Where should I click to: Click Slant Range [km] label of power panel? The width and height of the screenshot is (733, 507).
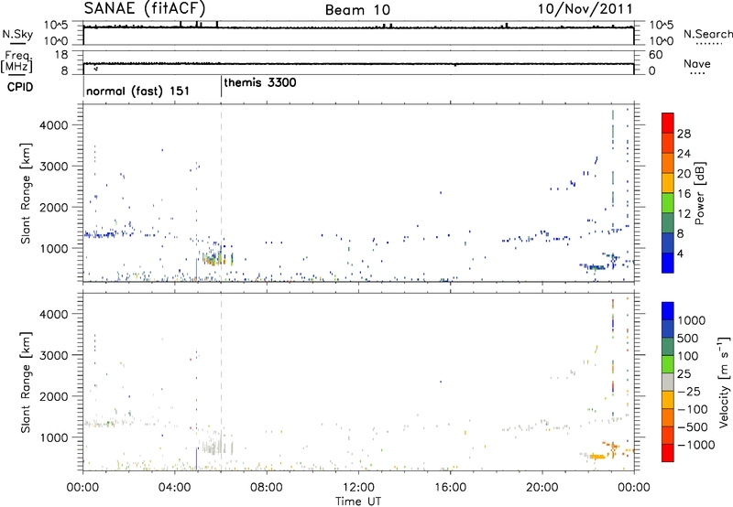[26, 193]
